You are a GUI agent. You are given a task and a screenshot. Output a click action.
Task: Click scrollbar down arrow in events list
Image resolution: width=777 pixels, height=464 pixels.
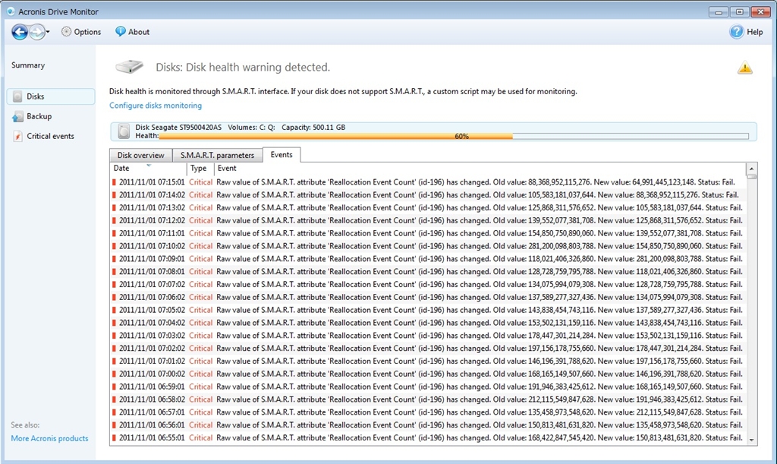click(x=751, y=440)
